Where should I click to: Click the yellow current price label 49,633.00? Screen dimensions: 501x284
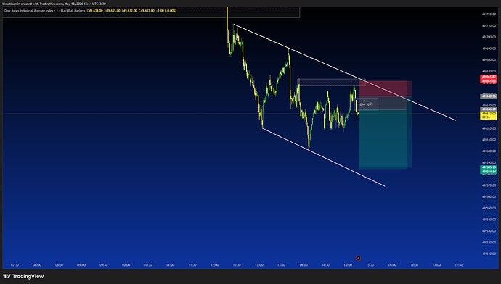(x=489, y=115)
